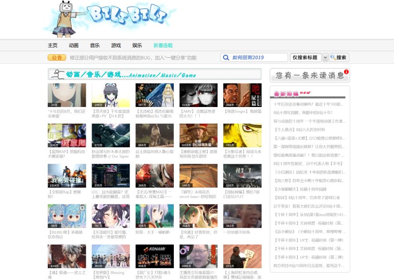Open the KONAMI 魂斗罗 video thumbnail
The width and height of the screenshot is (394, 280).
(155, 256)
